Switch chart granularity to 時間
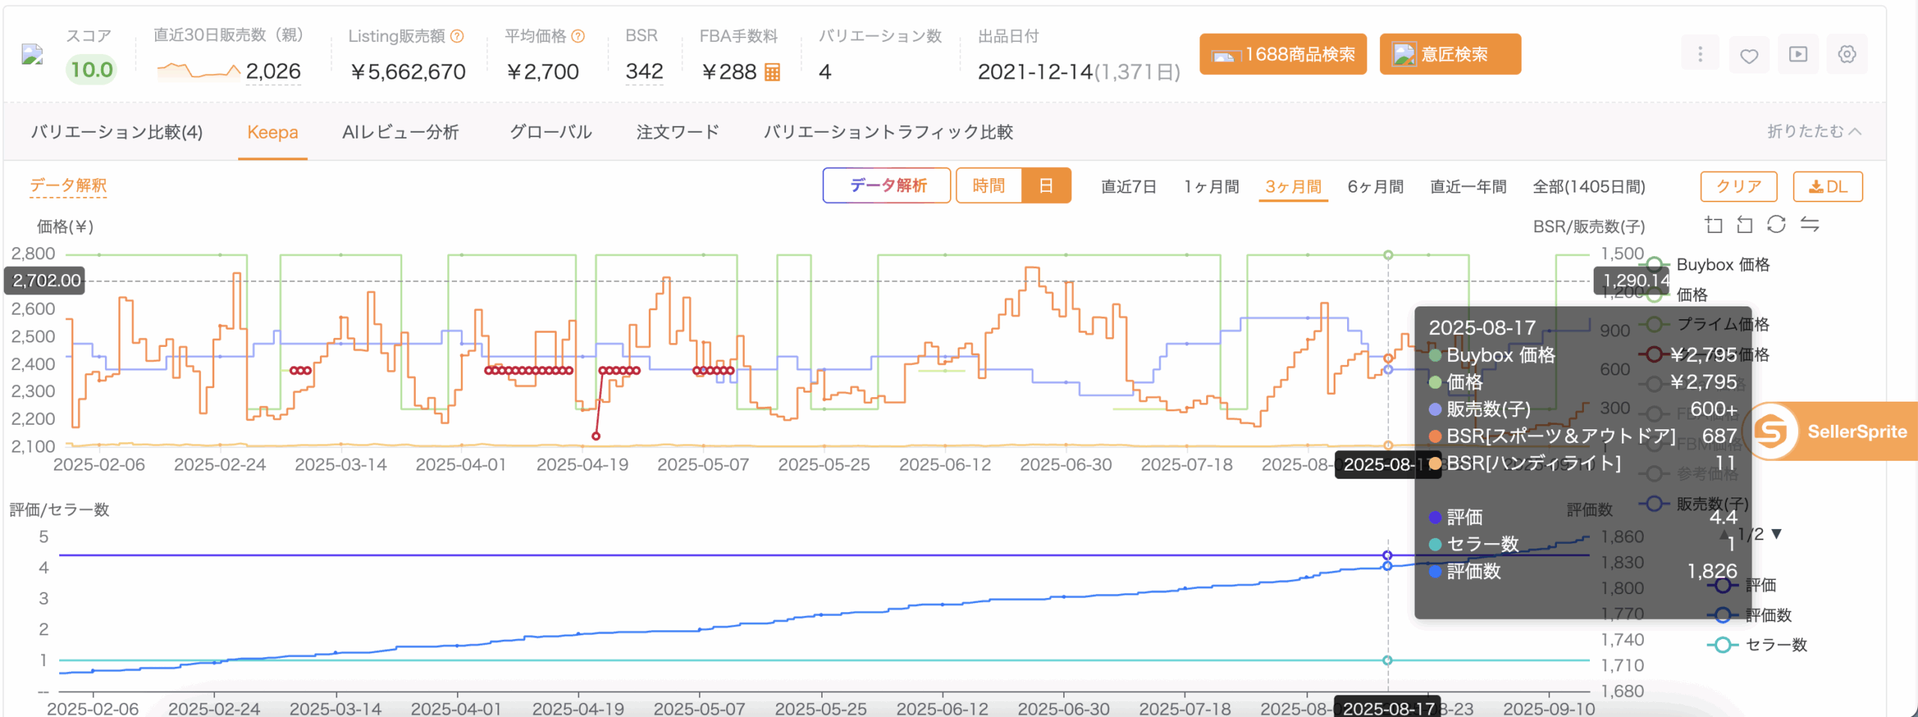This screenshot has width=1918, height=717. coord(988,186)
